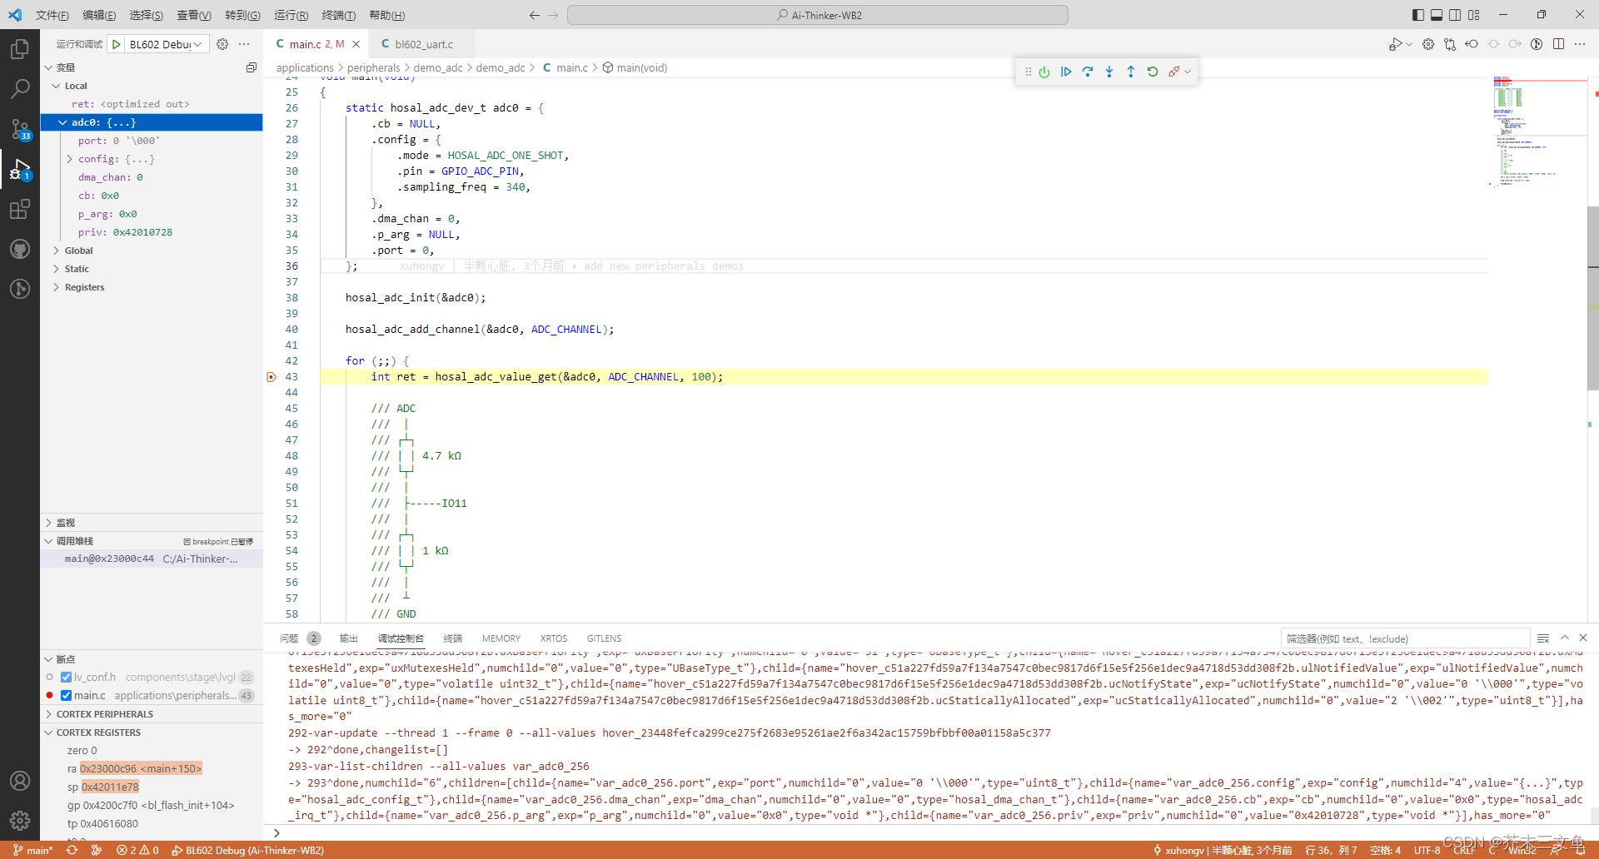The height and width of the screenshot is (859, 1599).
Task: Open the Explorer view in the activity bar
Action: coord(20,49)
